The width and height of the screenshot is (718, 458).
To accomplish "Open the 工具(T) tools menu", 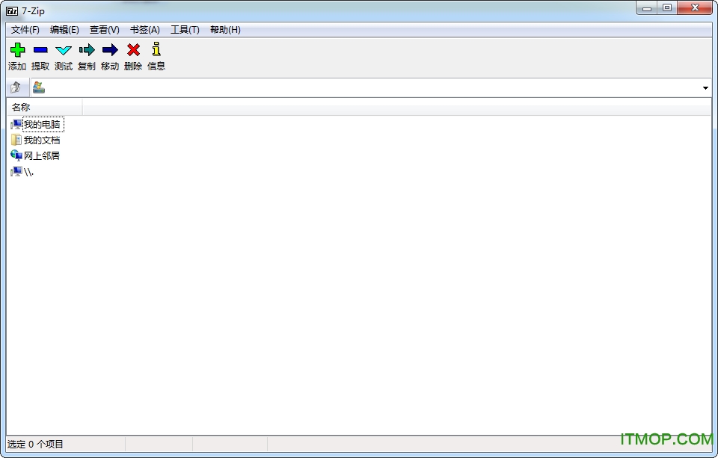I will (x=185, y=30).
